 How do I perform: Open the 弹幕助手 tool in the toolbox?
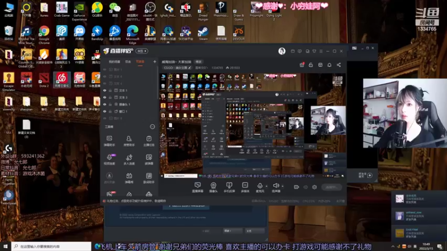click(x=109, y=141)
